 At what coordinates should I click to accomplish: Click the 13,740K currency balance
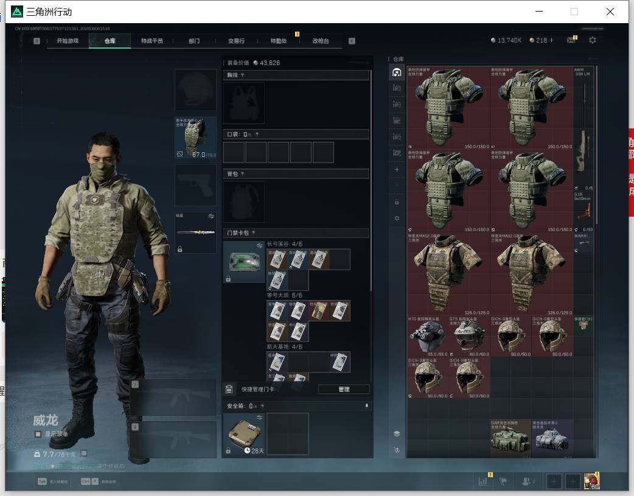point(506,40)
